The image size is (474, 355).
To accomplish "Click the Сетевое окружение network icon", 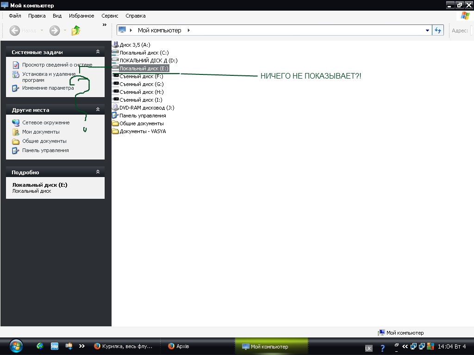I will pyautogui.click(x=16, y=122).
